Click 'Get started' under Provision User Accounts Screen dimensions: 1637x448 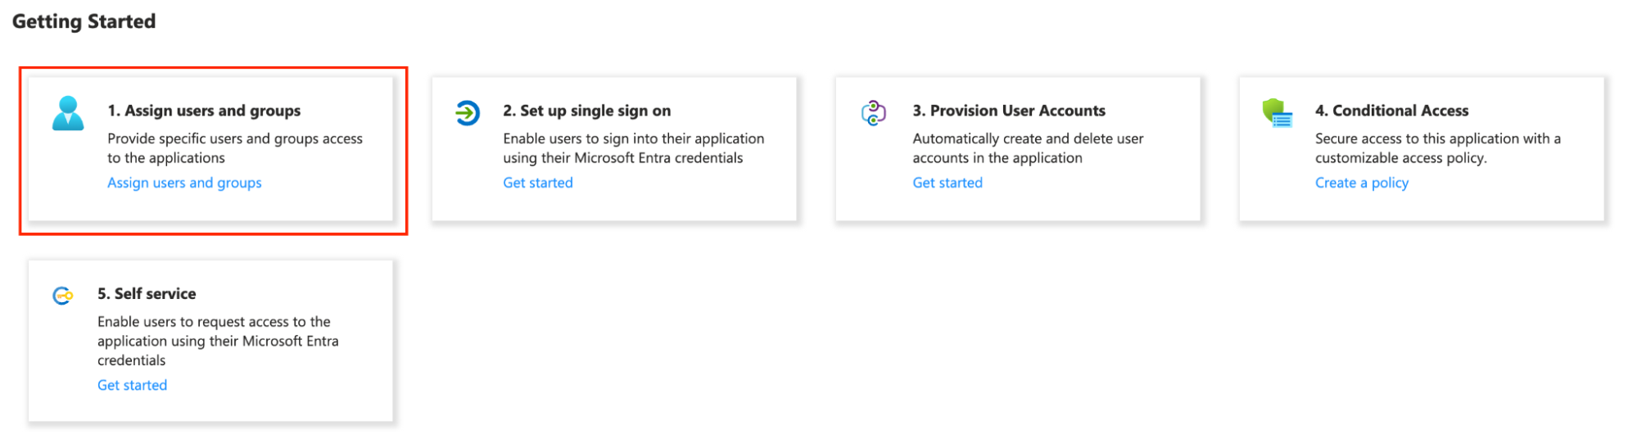(947, 183)
